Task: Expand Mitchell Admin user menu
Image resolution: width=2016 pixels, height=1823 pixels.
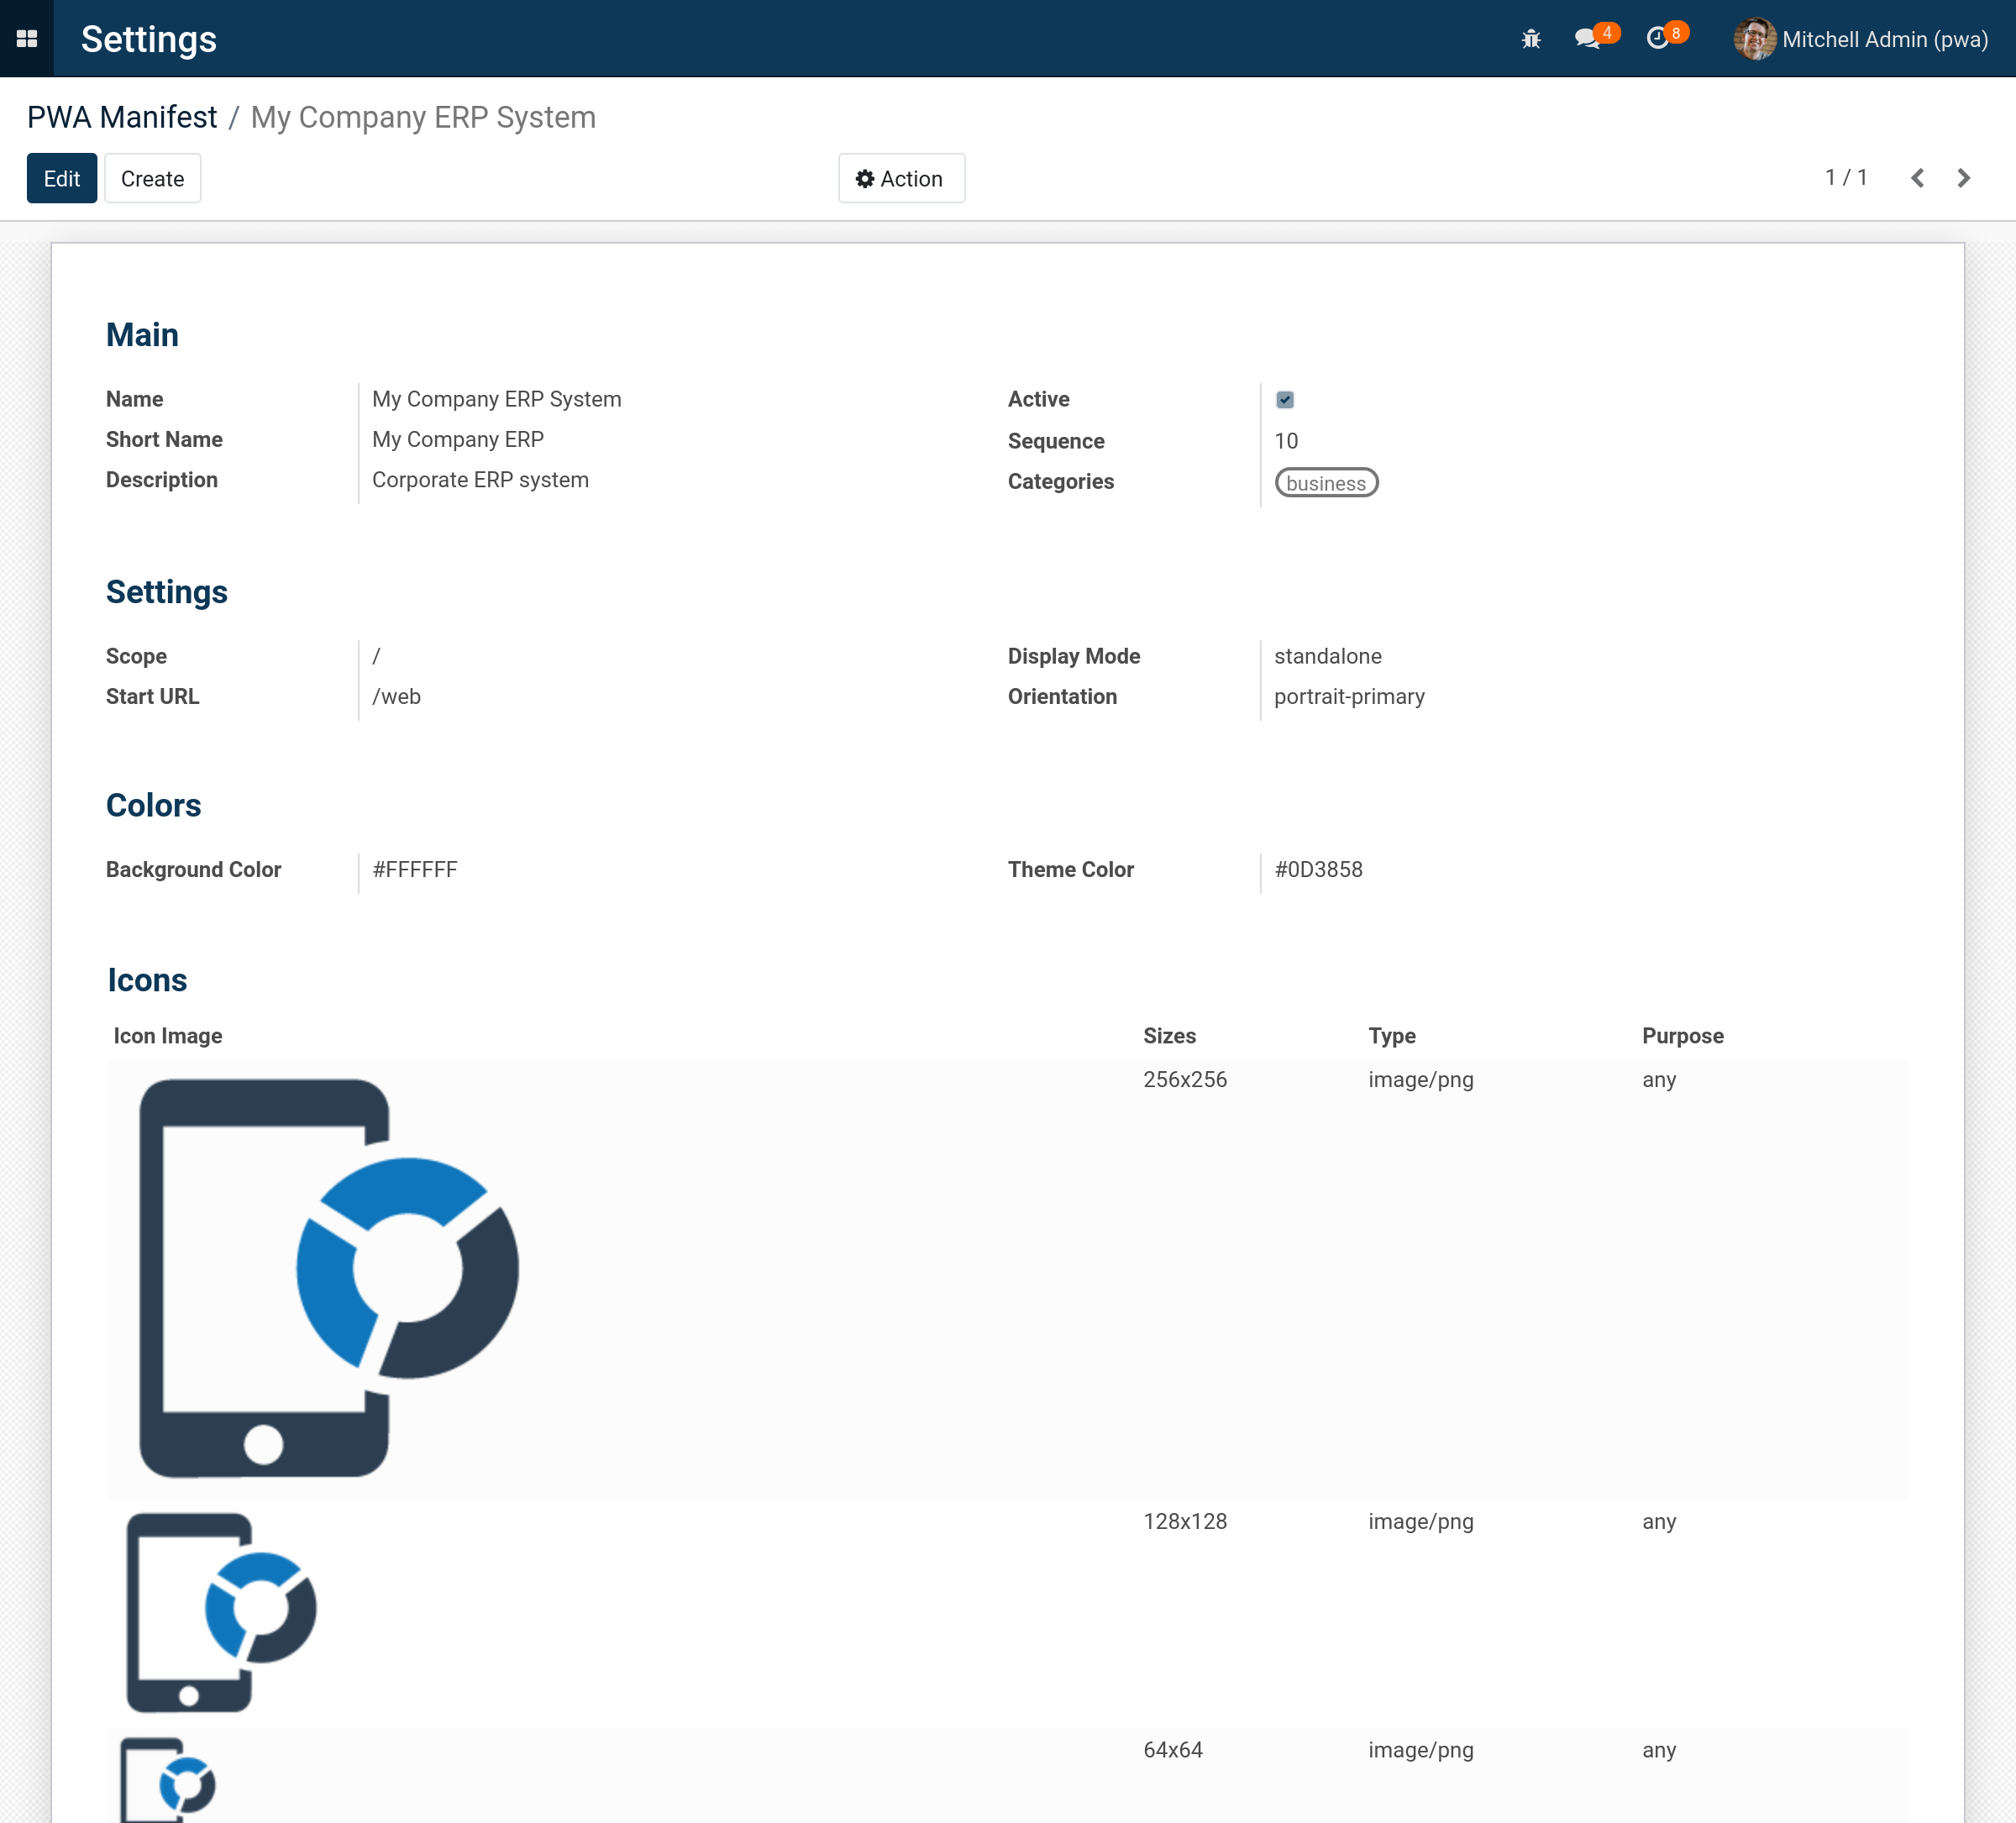Action: (x=1884, y=39)
